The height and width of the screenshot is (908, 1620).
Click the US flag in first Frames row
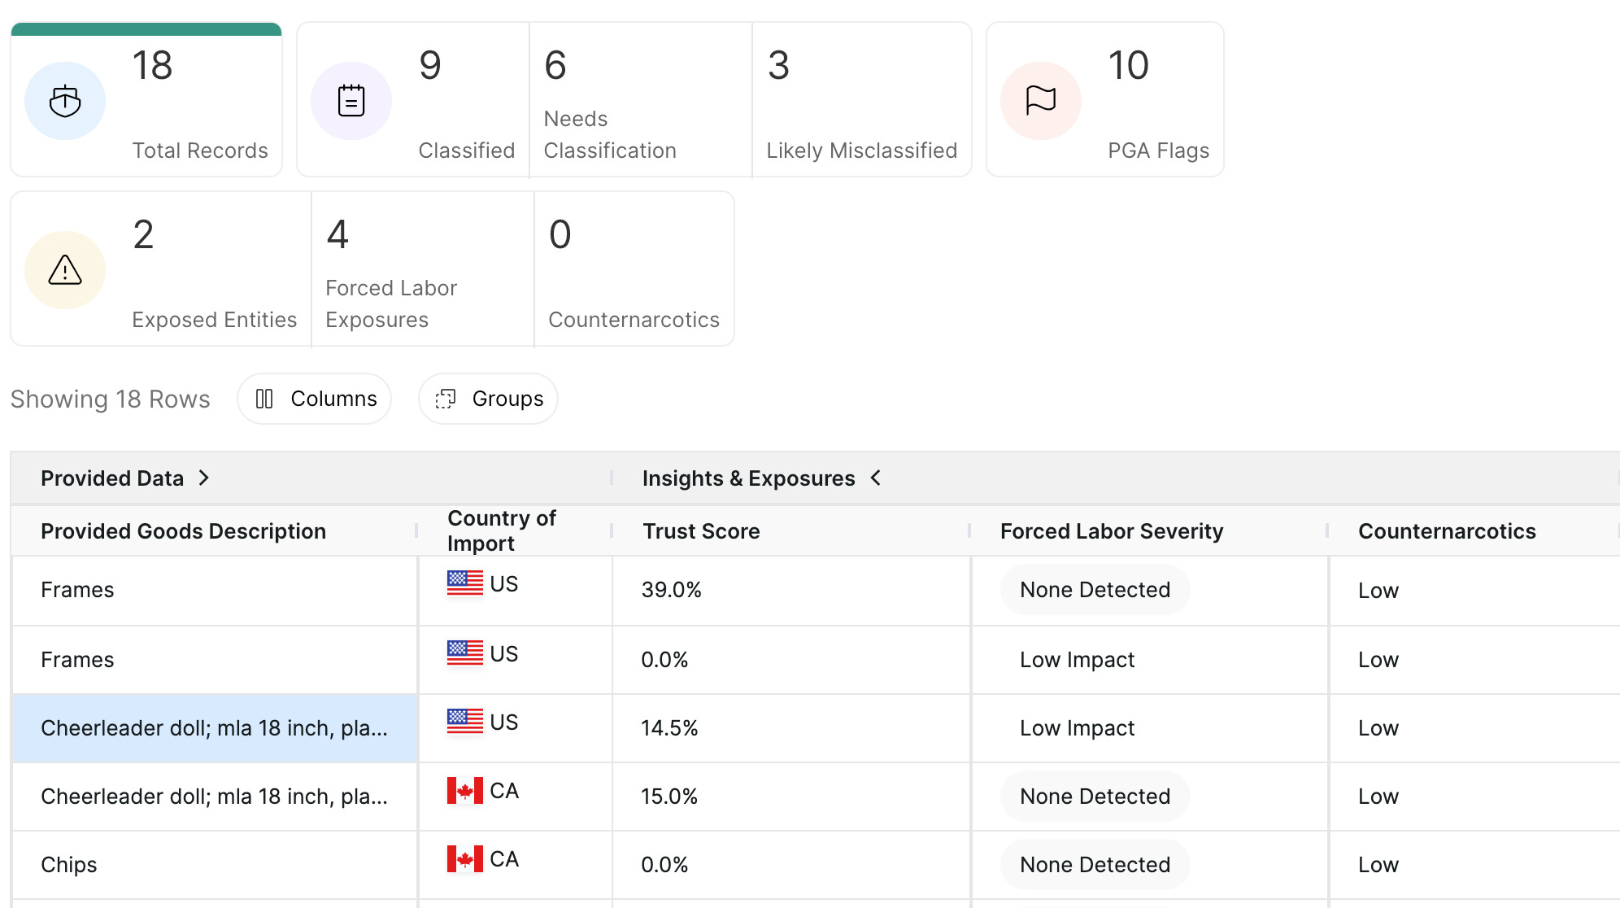464,583
